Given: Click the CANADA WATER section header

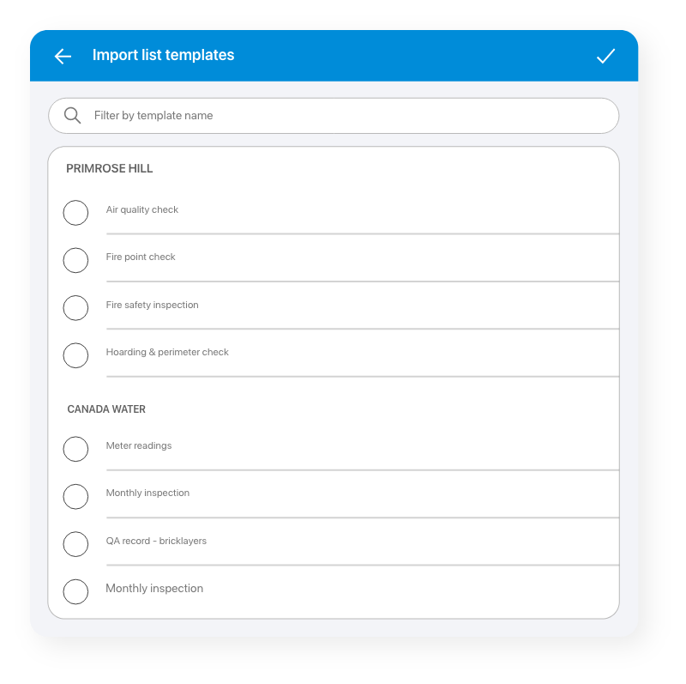Looking at the screenshot, I should pyautogui.click(x=106, y=409).
